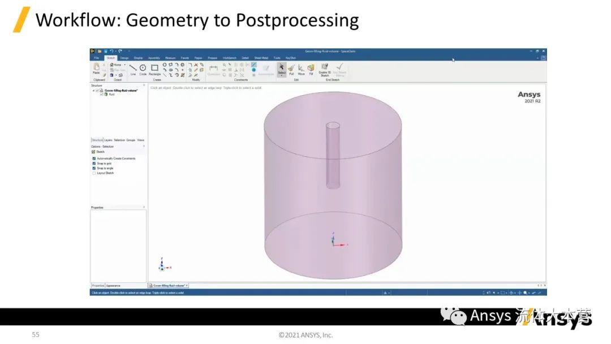Click the selection box icon in status bar
The height and width of the screenshot is (344, 611).
click(503, 293)
